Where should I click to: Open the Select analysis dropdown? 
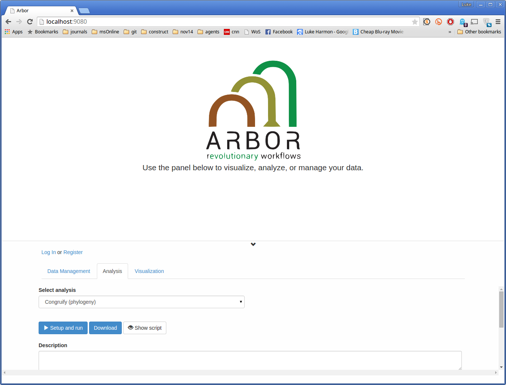[x=141, y=302]
